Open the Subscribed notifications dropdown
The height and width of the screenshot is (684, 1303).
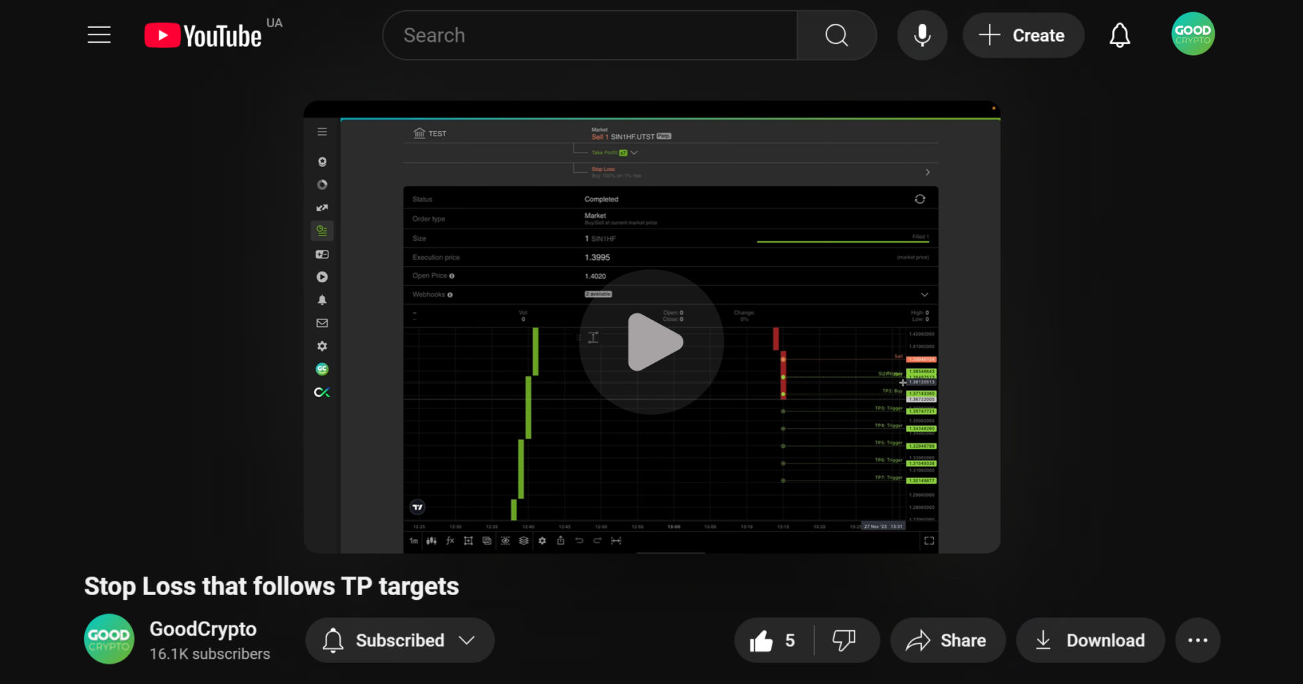tap(400, 640)
